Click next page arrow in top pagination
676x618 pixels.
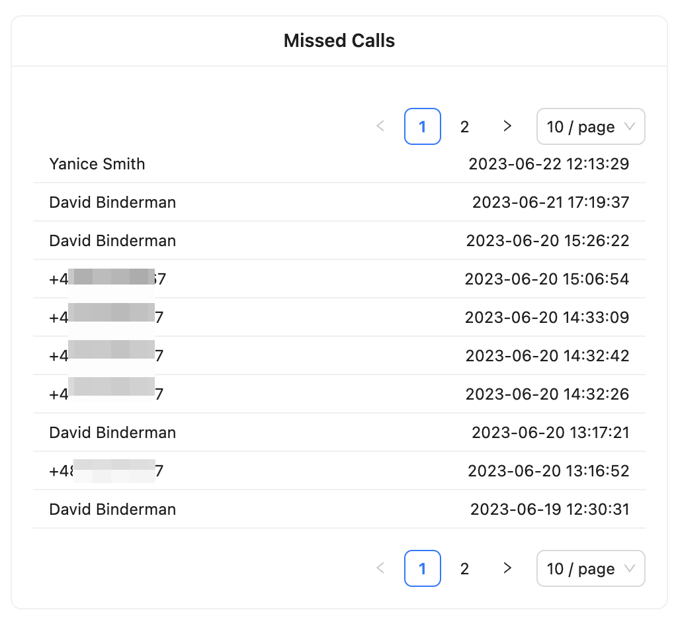[x=507, y=126]
